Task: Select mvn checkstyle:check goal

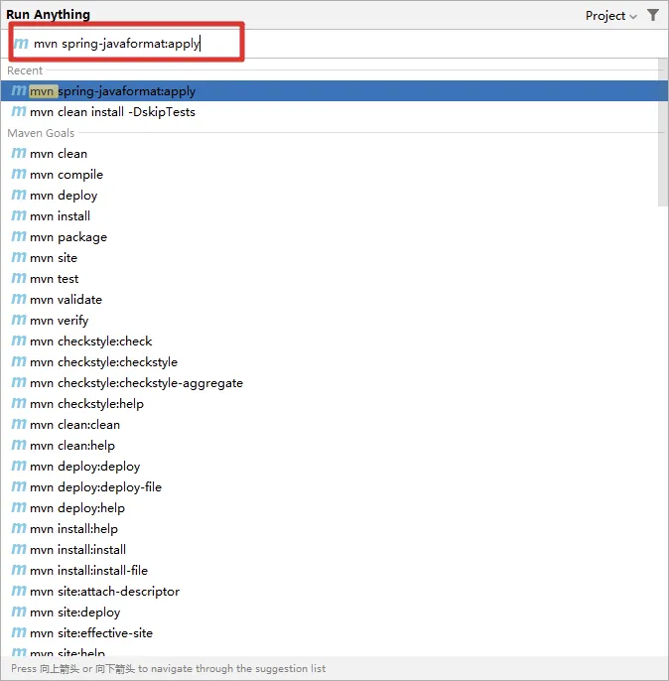Action: 330,341
